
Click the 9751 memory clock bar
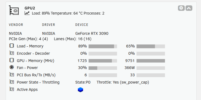pyautogui.click(x=151, y=61)
